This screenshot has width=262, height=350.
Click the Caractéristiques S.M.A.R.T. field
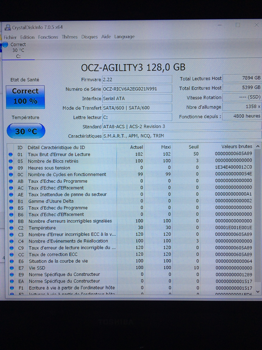(x=182, y=136)
